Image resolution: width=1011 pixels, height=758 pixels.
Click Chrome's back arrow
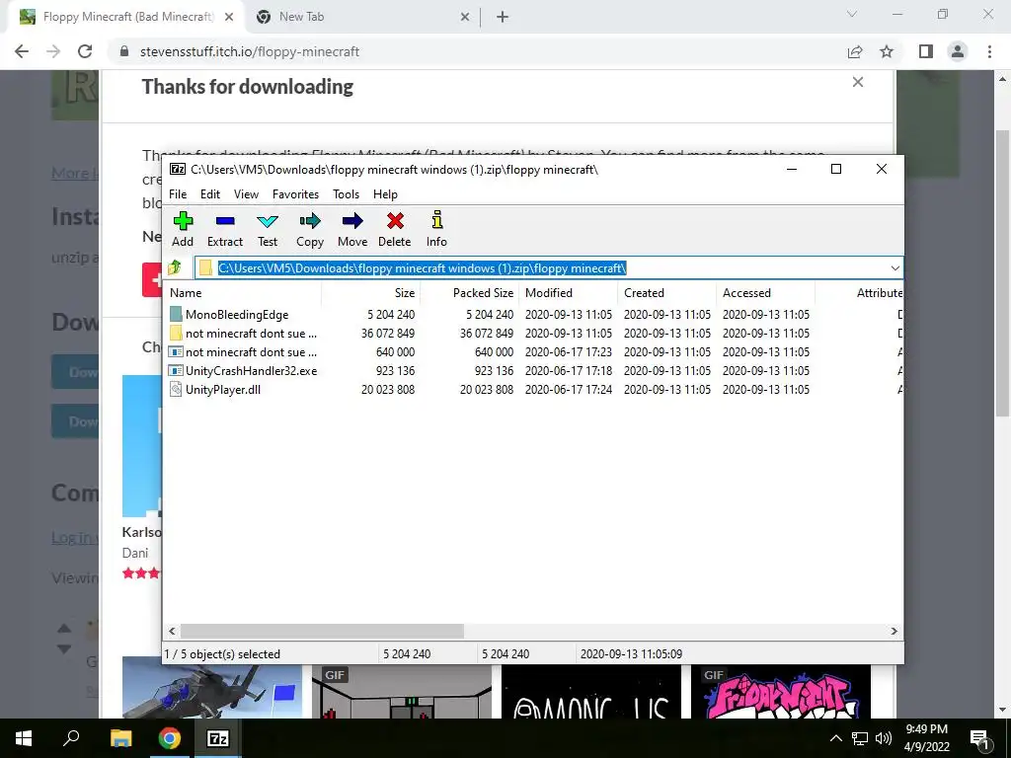pos(22,51)
